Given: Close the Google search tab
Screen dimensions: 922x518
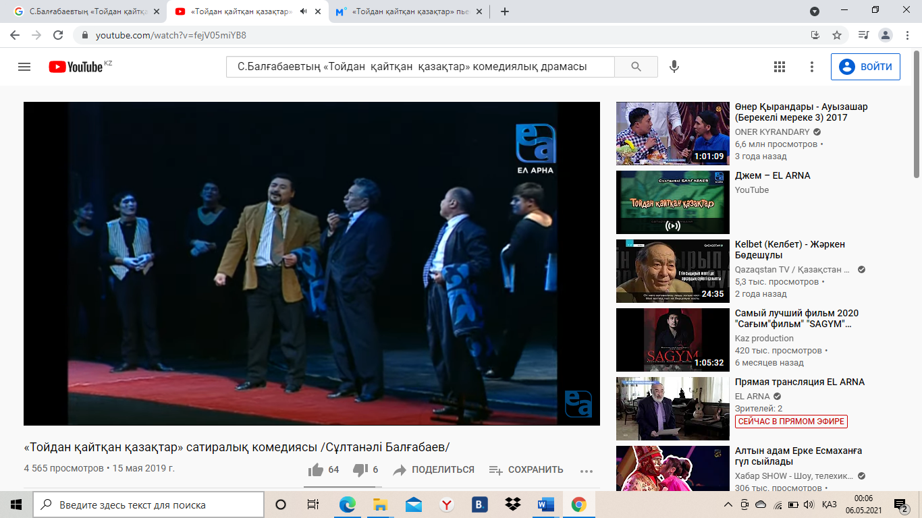Looking at the screenshot, I should [x=157, y=11].
